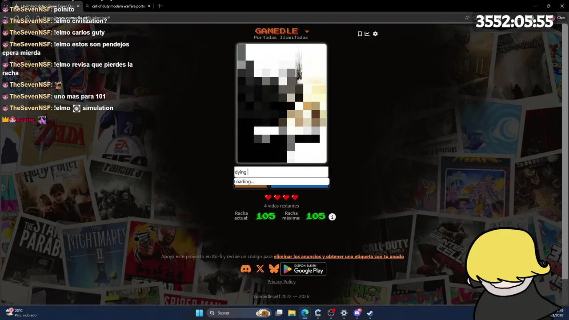Viewport: 569px width, 320px height.
Task: Open the Discord icon link in footer
Action: (245, 269)
